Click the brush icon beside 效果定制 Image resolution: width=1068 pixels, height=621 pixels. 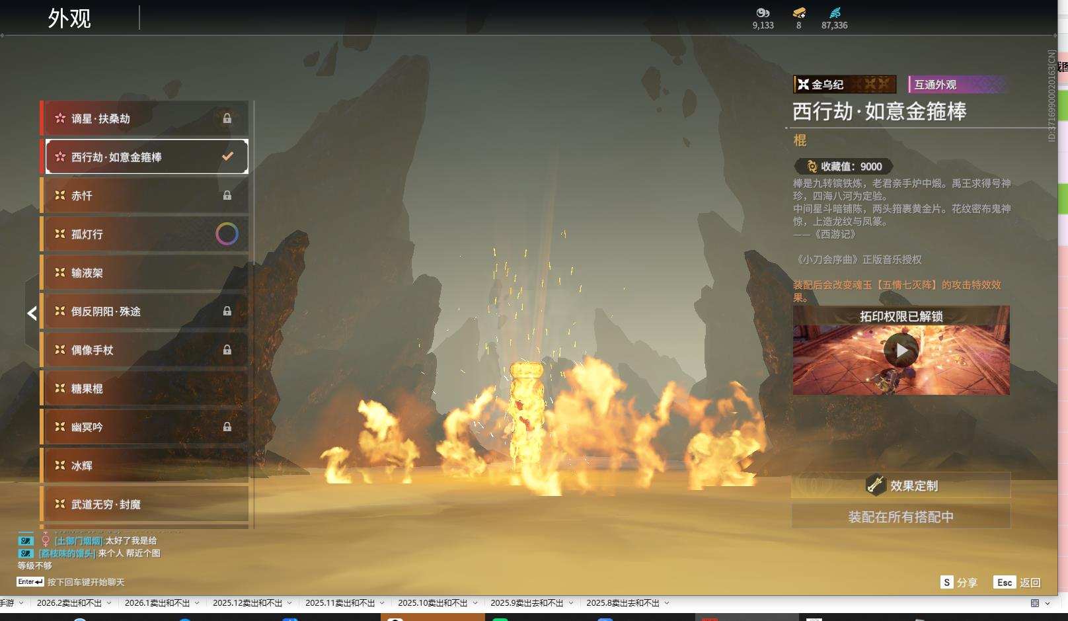click(x=876, y=485)
